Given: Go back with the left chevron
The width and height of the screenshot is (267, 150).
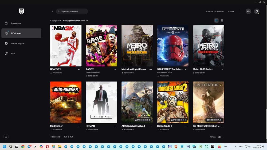Looking at the screenshot, I should (x=52, y=11).
